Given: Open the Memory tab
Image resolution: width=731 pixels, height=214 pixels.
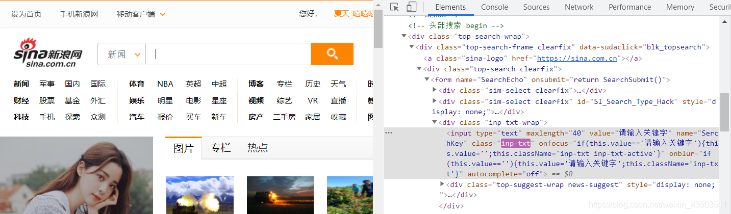Looking at the screenshot, I should click(680, 7).
